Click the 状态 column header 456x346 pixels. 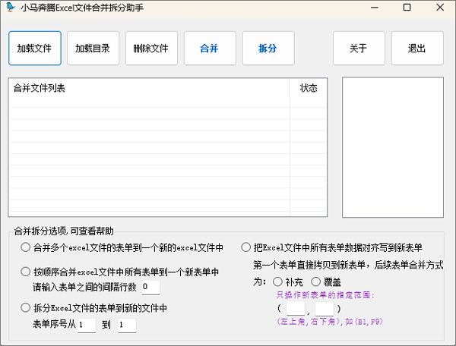pos(308,88)
